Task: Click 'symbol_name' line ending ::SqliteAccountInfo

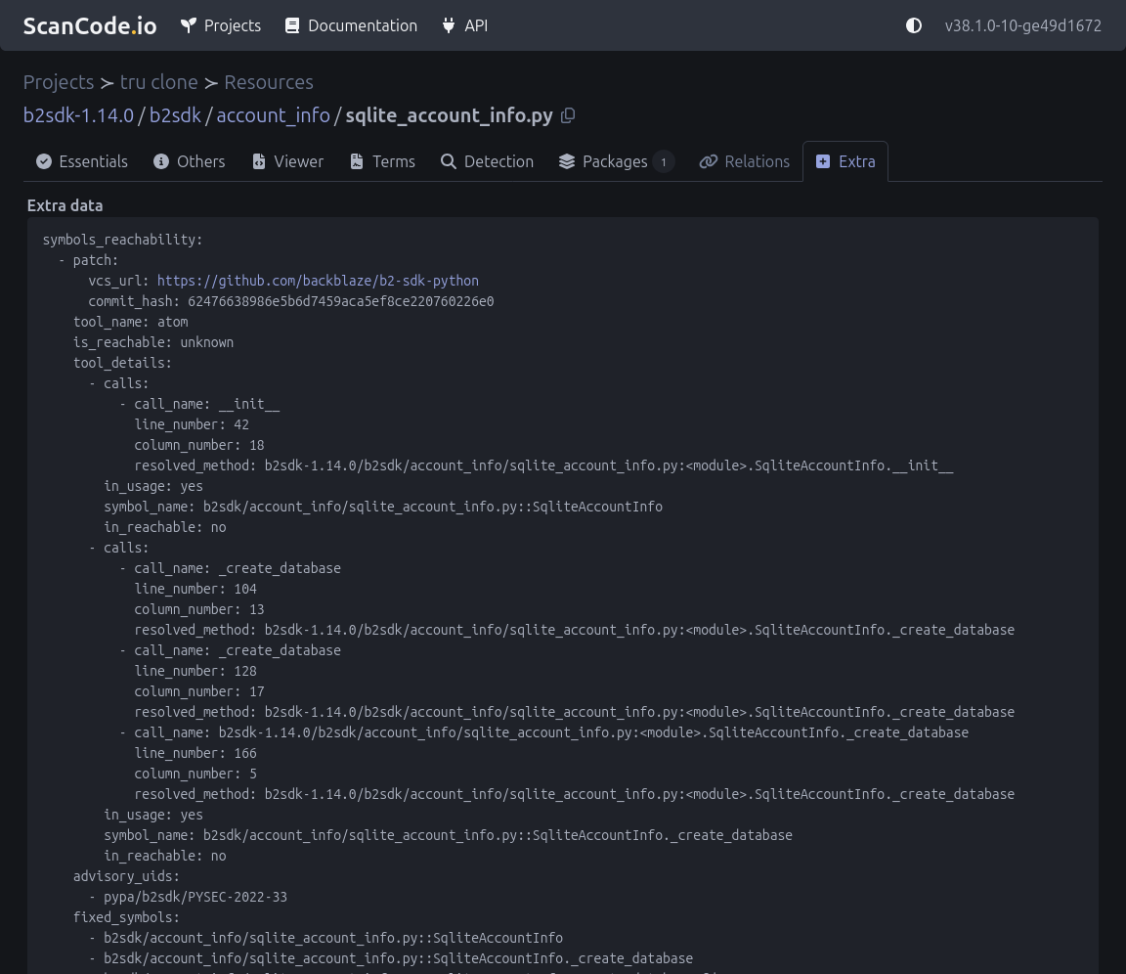Action: (x=383, y=508)
